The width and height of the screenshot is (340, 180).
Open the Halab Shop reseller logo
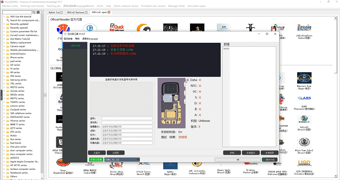click(x=278, y=28)
